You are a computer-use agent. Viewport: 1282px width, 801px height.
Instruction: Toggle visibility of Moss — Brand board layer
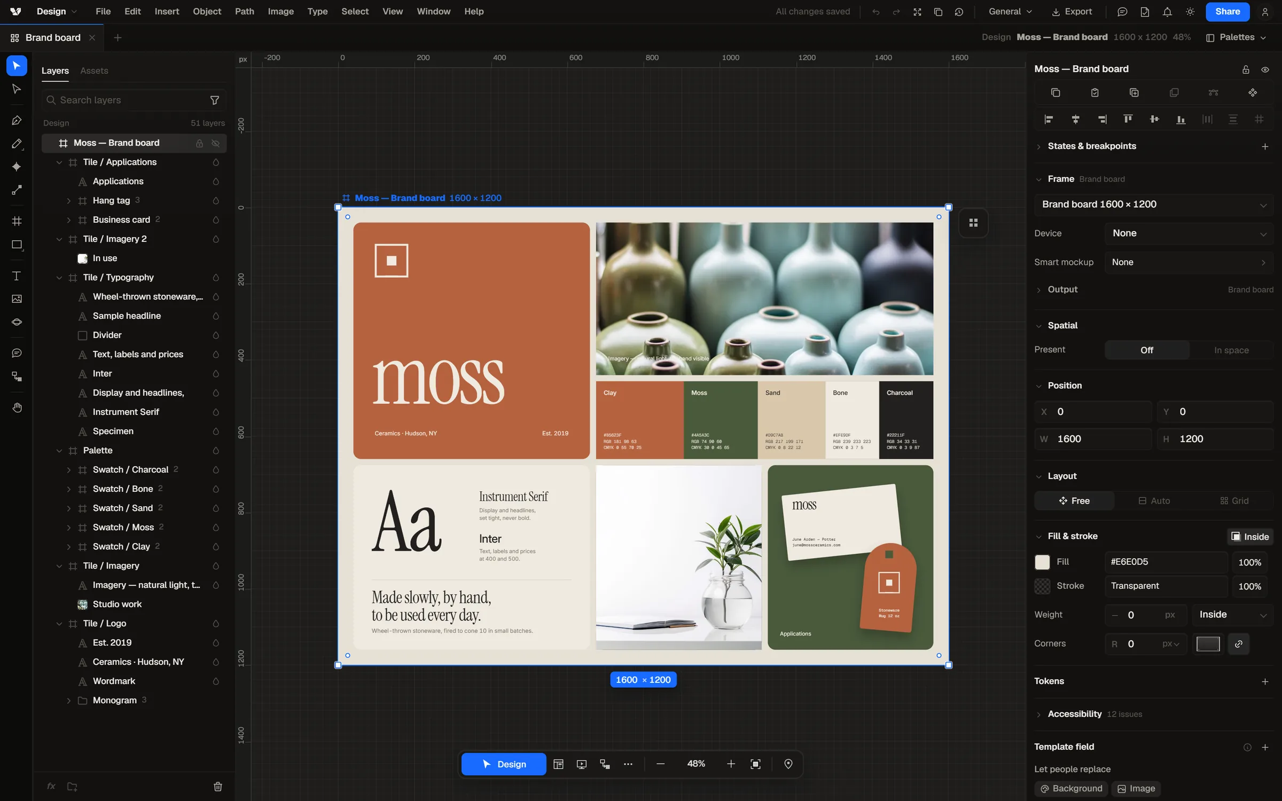216,143
